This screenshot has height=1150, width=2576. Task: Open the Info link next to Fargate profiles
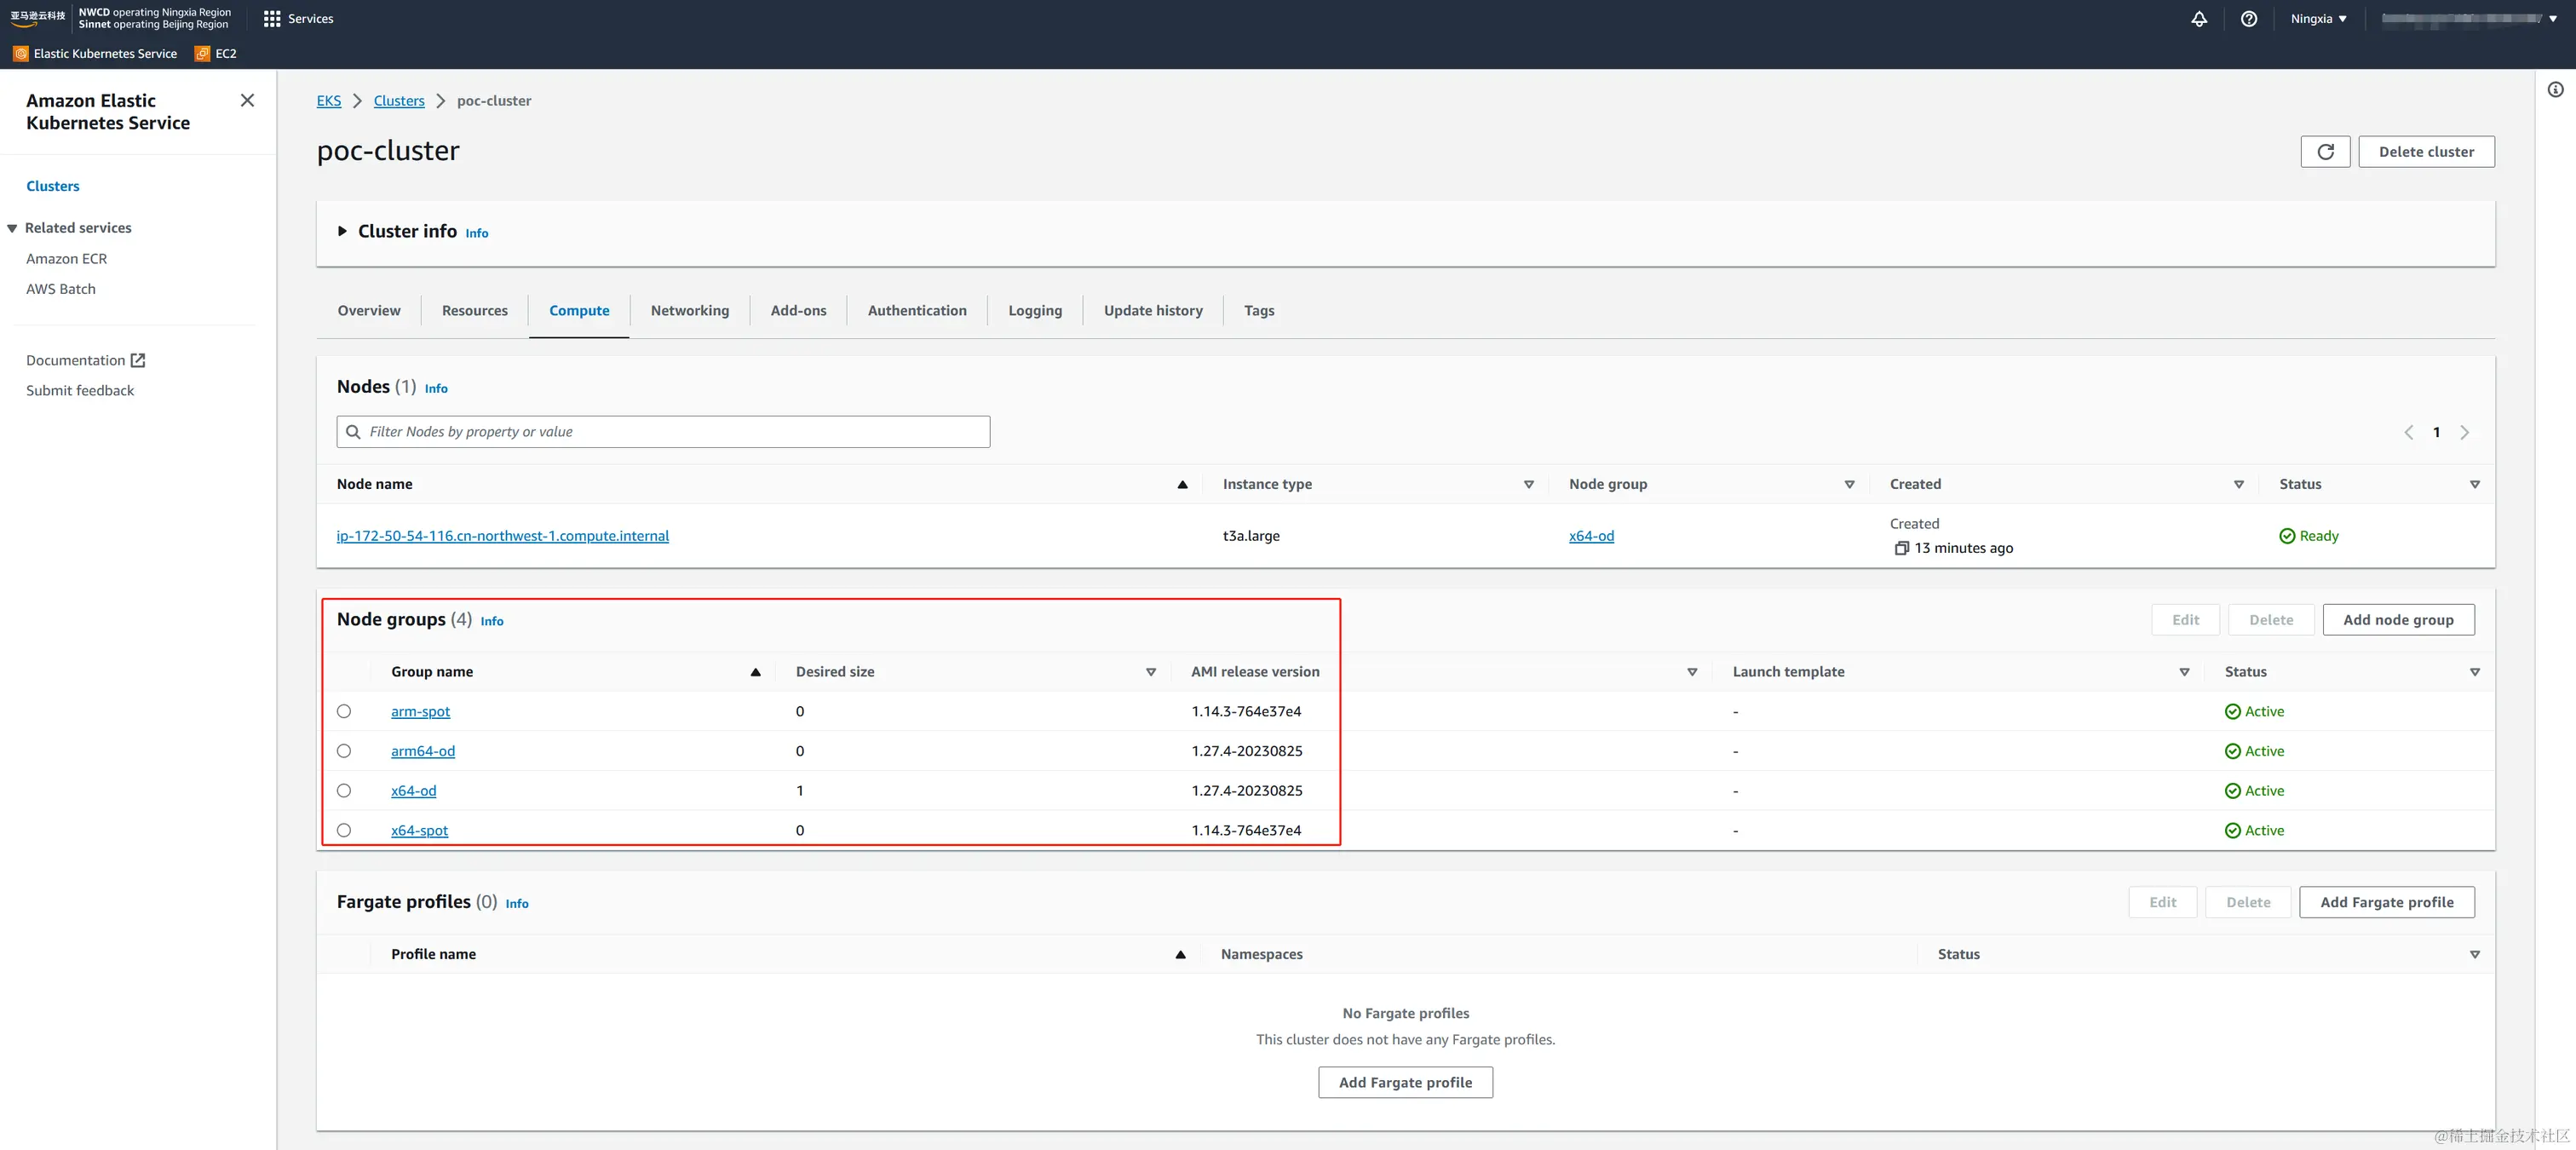click(x=517, y=904)
